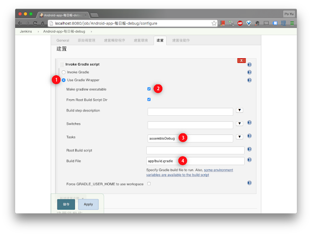Click the Tasks field with assembleDebug
The image size is (312, 235).
coord(191,138)
